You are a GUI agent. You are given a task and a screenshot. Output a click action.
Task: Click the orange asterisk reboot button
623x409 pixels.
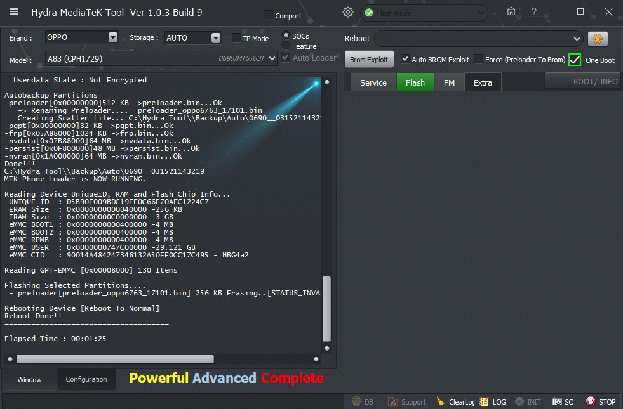tap(598, 39)
